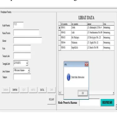Click the EDIT button
The width and height of the screenshot is (117, 114).
click(x=24, y=90)
